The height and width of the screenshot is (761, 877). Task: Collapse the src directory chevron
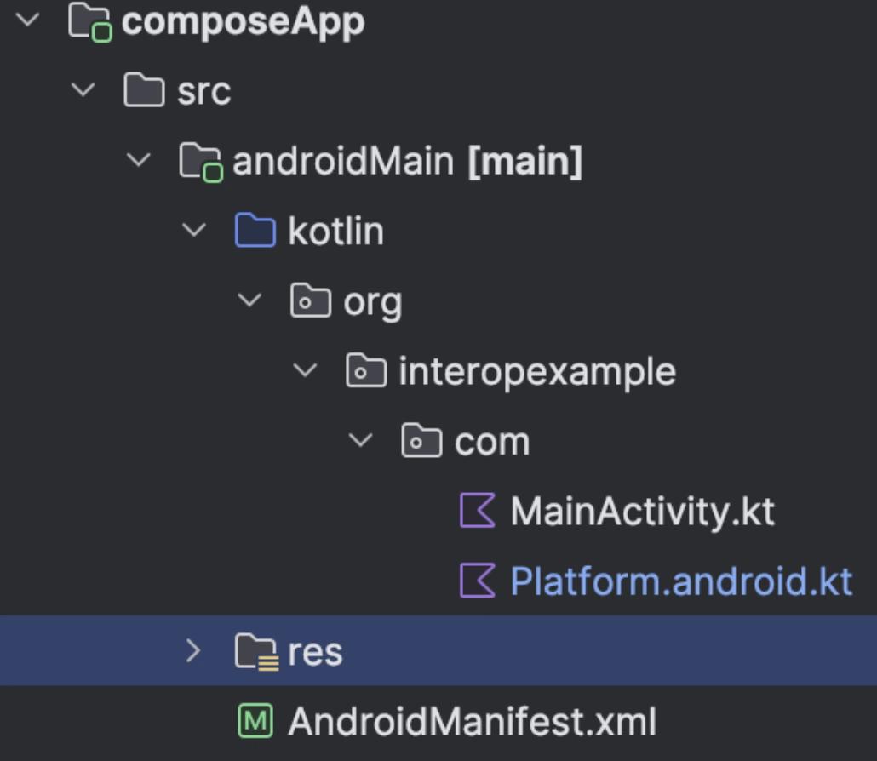pos(83,89)
